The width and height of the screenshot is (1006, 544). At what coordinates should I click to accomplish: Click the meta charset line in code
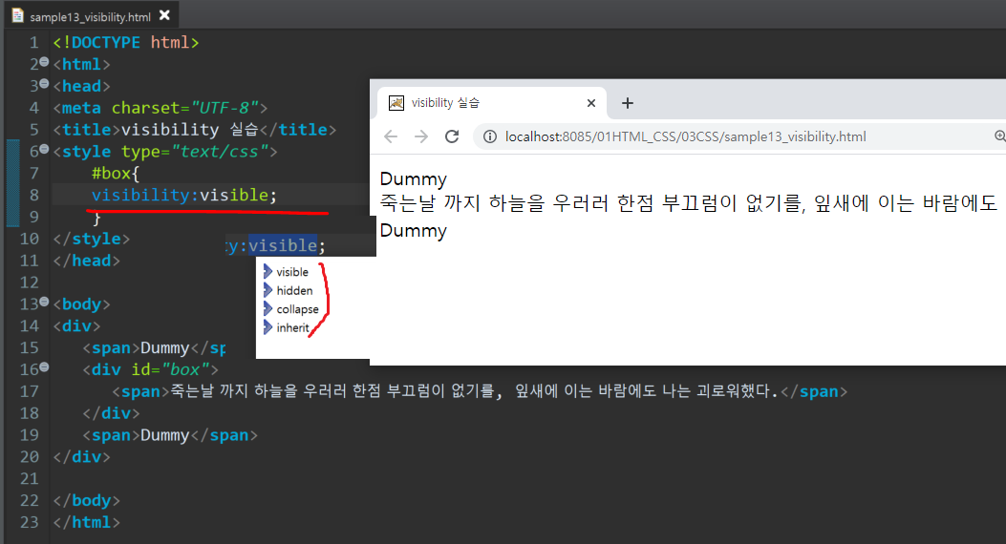(160, 108)
